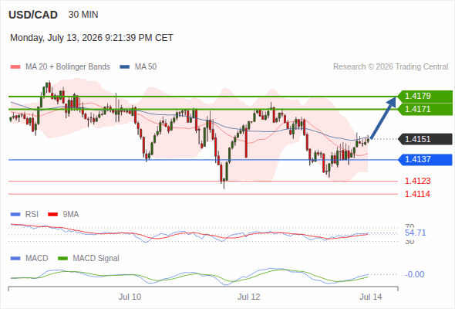455x309 pixels.
Task: Click the MA 50 blue legend swatch
Action: coord(125,67)
